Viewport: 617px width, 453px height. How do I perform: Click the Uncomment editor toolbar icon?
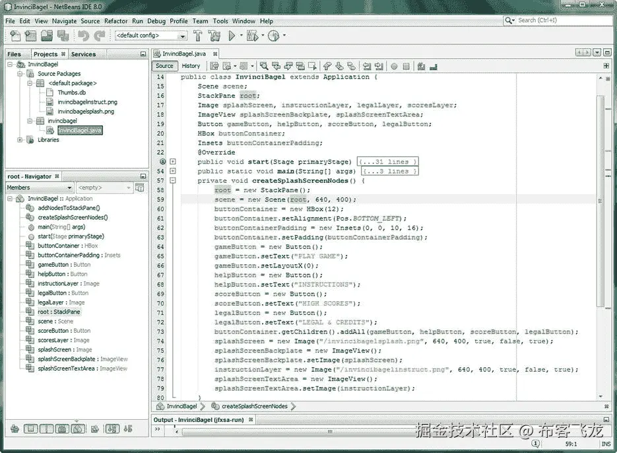(434, 67)
